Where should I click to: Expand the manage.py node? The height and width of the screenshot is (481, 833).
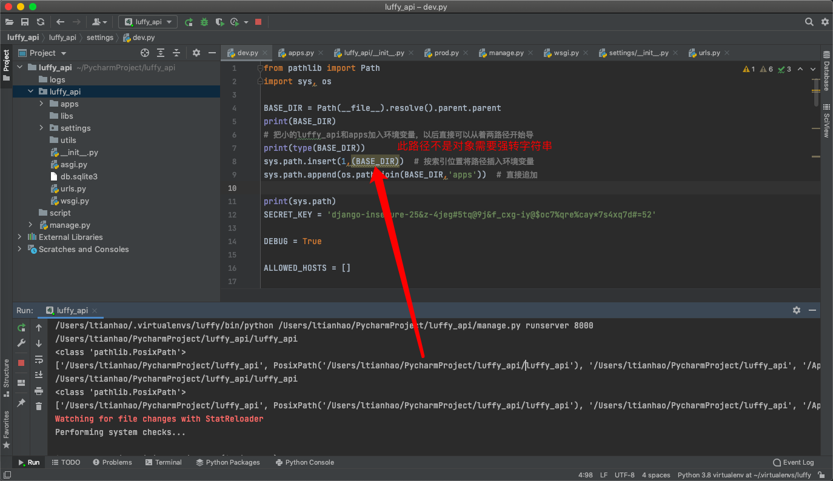pyautogui.click(x=31, y=225)
